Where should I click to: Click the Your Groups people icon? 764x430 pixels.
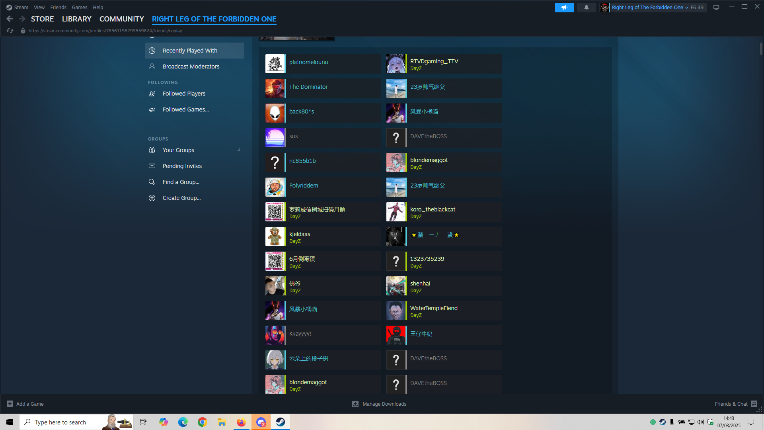pyautogui.click(x=152, y=150)
